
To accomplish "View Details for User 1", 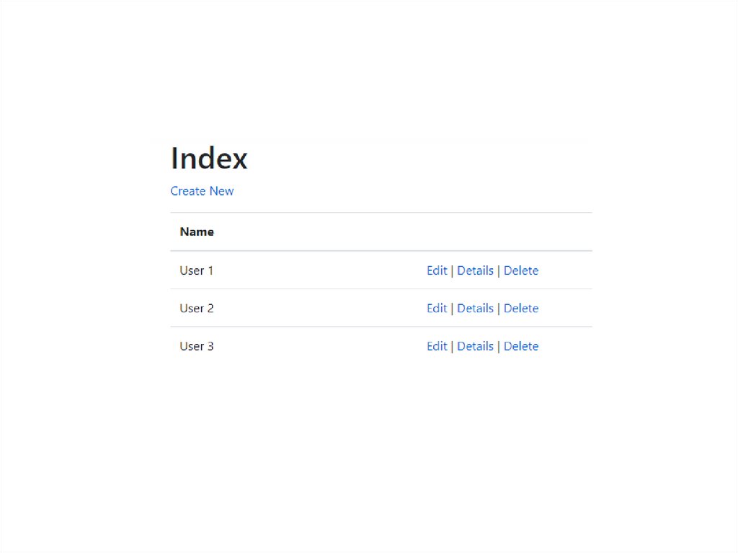I will coord(475,270).
